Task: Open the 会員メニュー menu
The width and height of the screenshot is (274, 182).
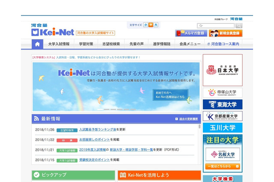Action: 190,44
